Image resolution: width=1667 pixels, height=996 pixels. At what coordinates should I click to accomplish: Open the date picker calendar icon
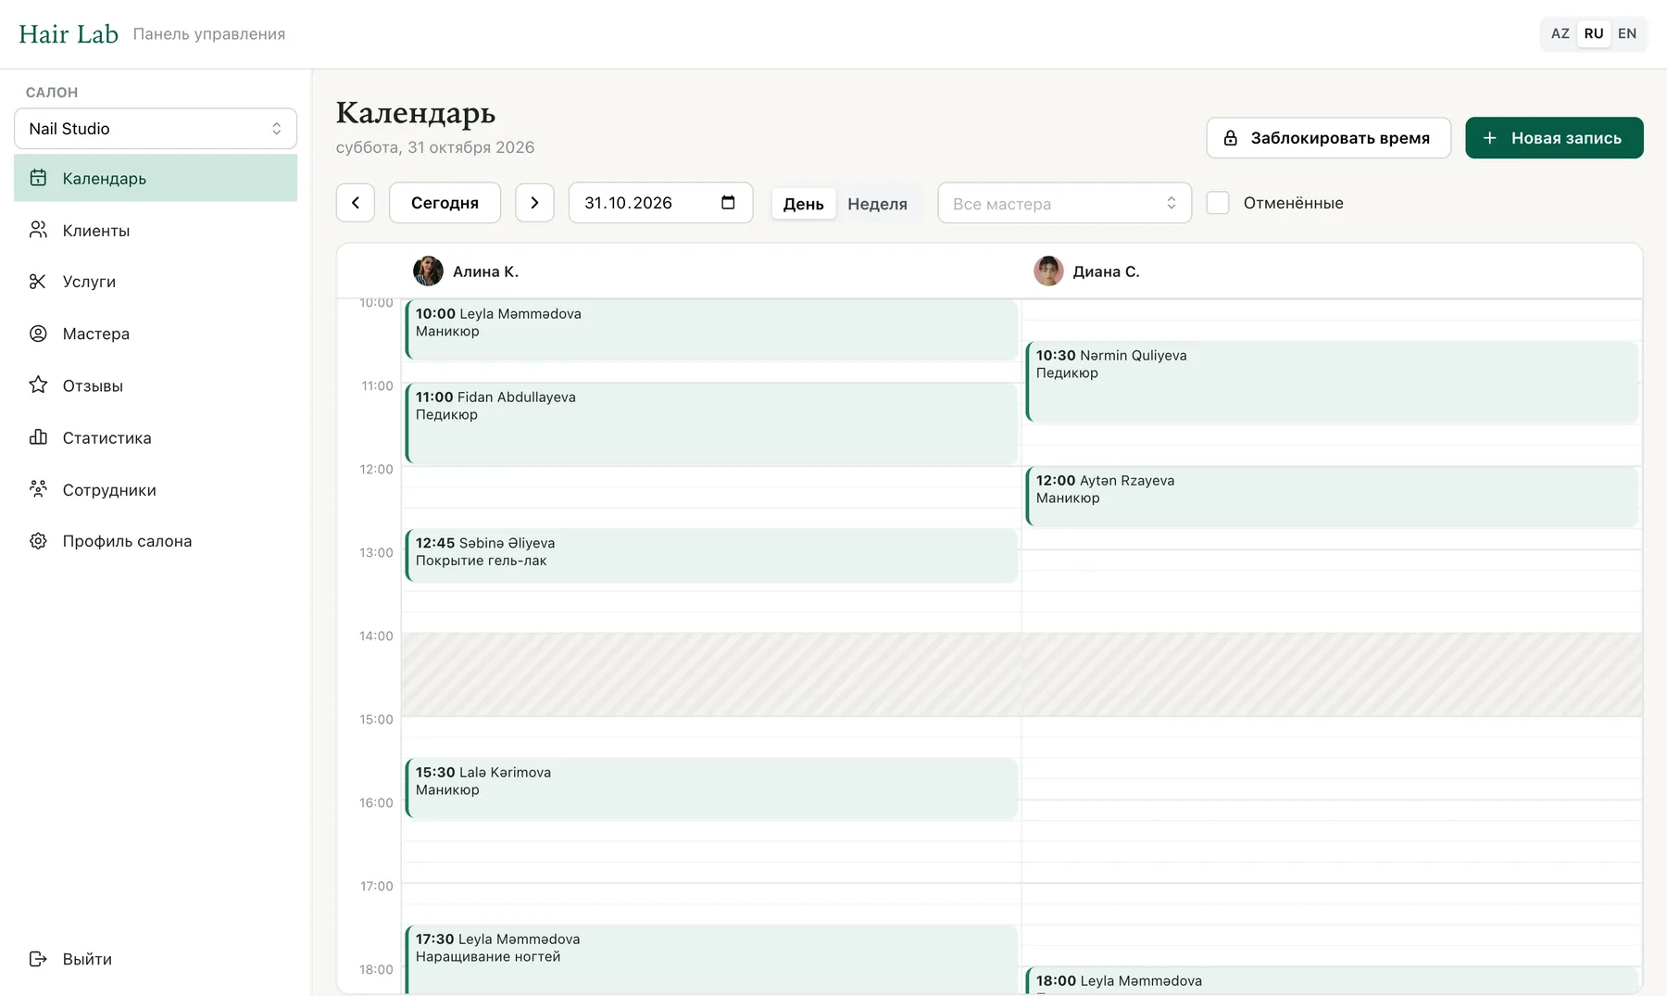point(728,203)
